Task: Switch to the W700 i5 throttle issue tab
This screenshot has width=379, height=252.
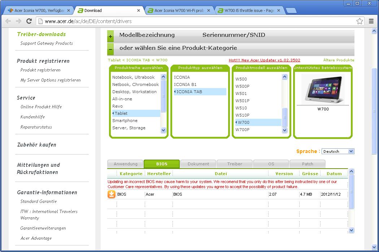Action: [x=249, y=10]
